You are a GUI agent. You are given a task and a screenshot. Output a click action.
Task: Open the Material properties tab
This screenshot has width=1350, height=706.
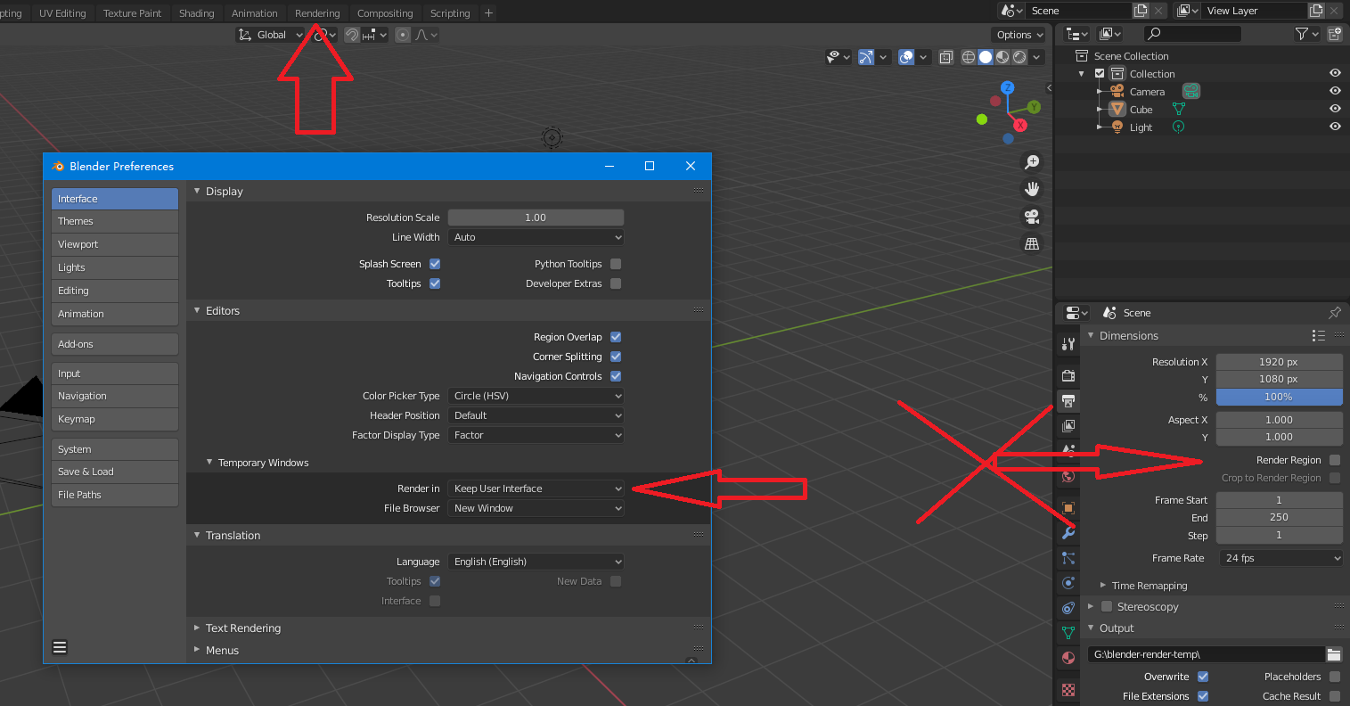(1068, 658)
